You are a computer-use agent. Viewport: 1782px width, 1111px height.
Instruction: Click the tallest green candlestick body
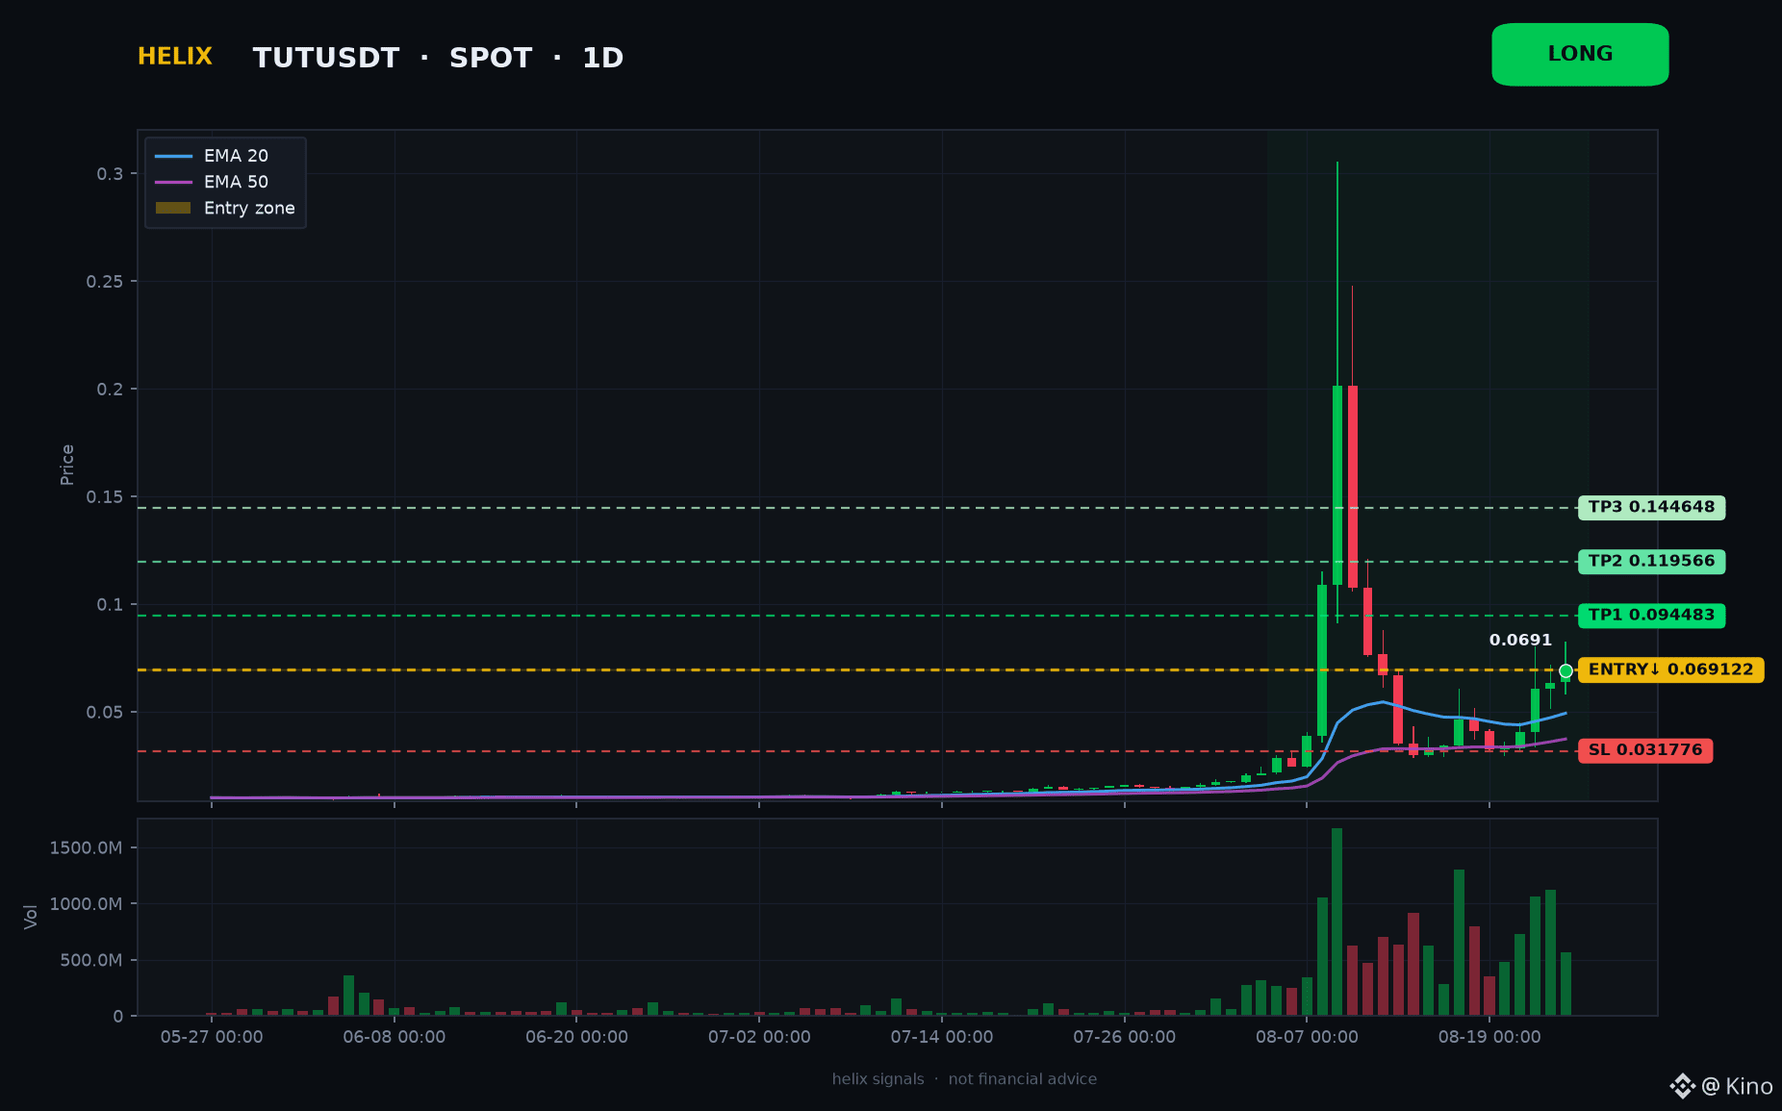click(x=1337, y=485)
